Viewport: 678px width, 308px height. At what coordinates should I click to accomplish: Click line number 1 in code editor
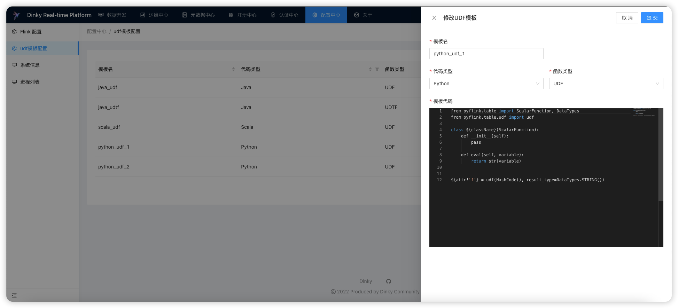(x=441, y=111)
